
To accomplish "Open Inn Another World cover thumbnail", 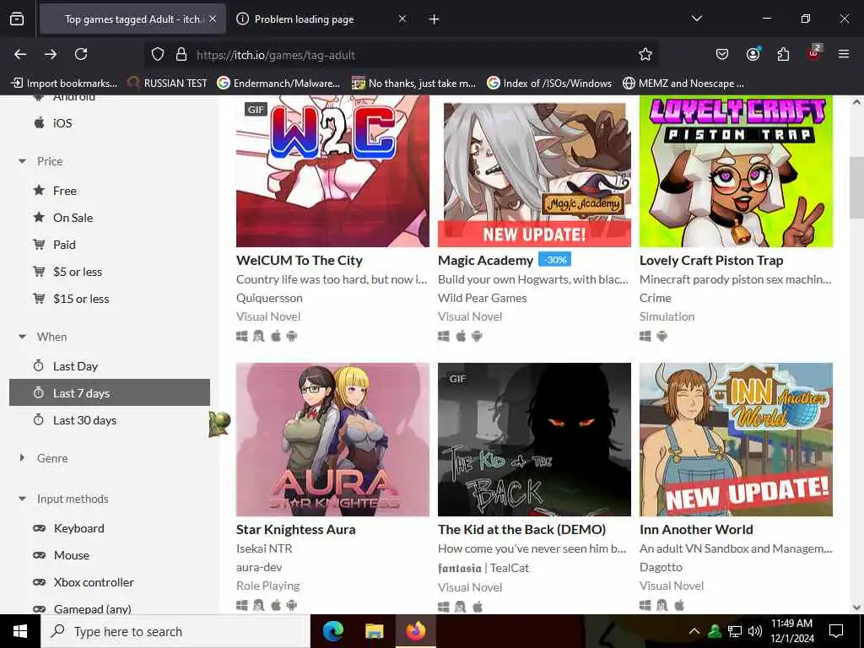I will tap(736, 439).
